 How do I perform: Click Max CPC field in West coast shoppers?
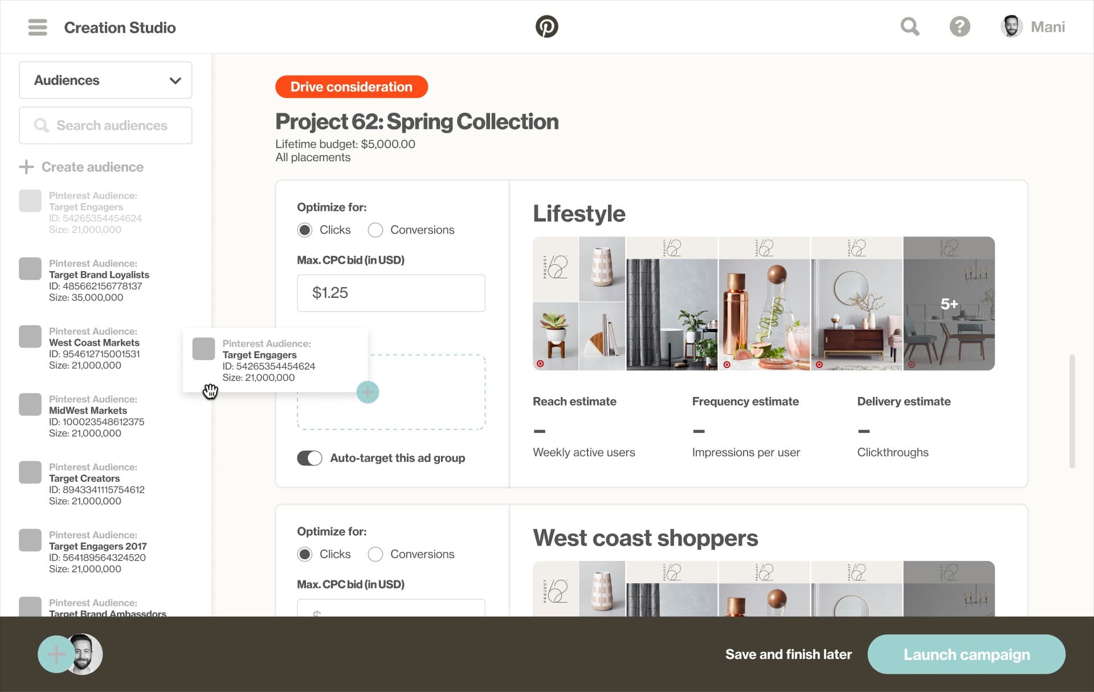pyautogui.click(x=391, y=607)
